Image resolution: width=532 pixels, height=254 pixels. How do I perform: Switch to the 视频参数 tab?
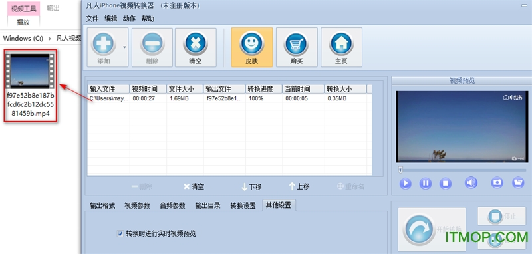click(137, 205)
